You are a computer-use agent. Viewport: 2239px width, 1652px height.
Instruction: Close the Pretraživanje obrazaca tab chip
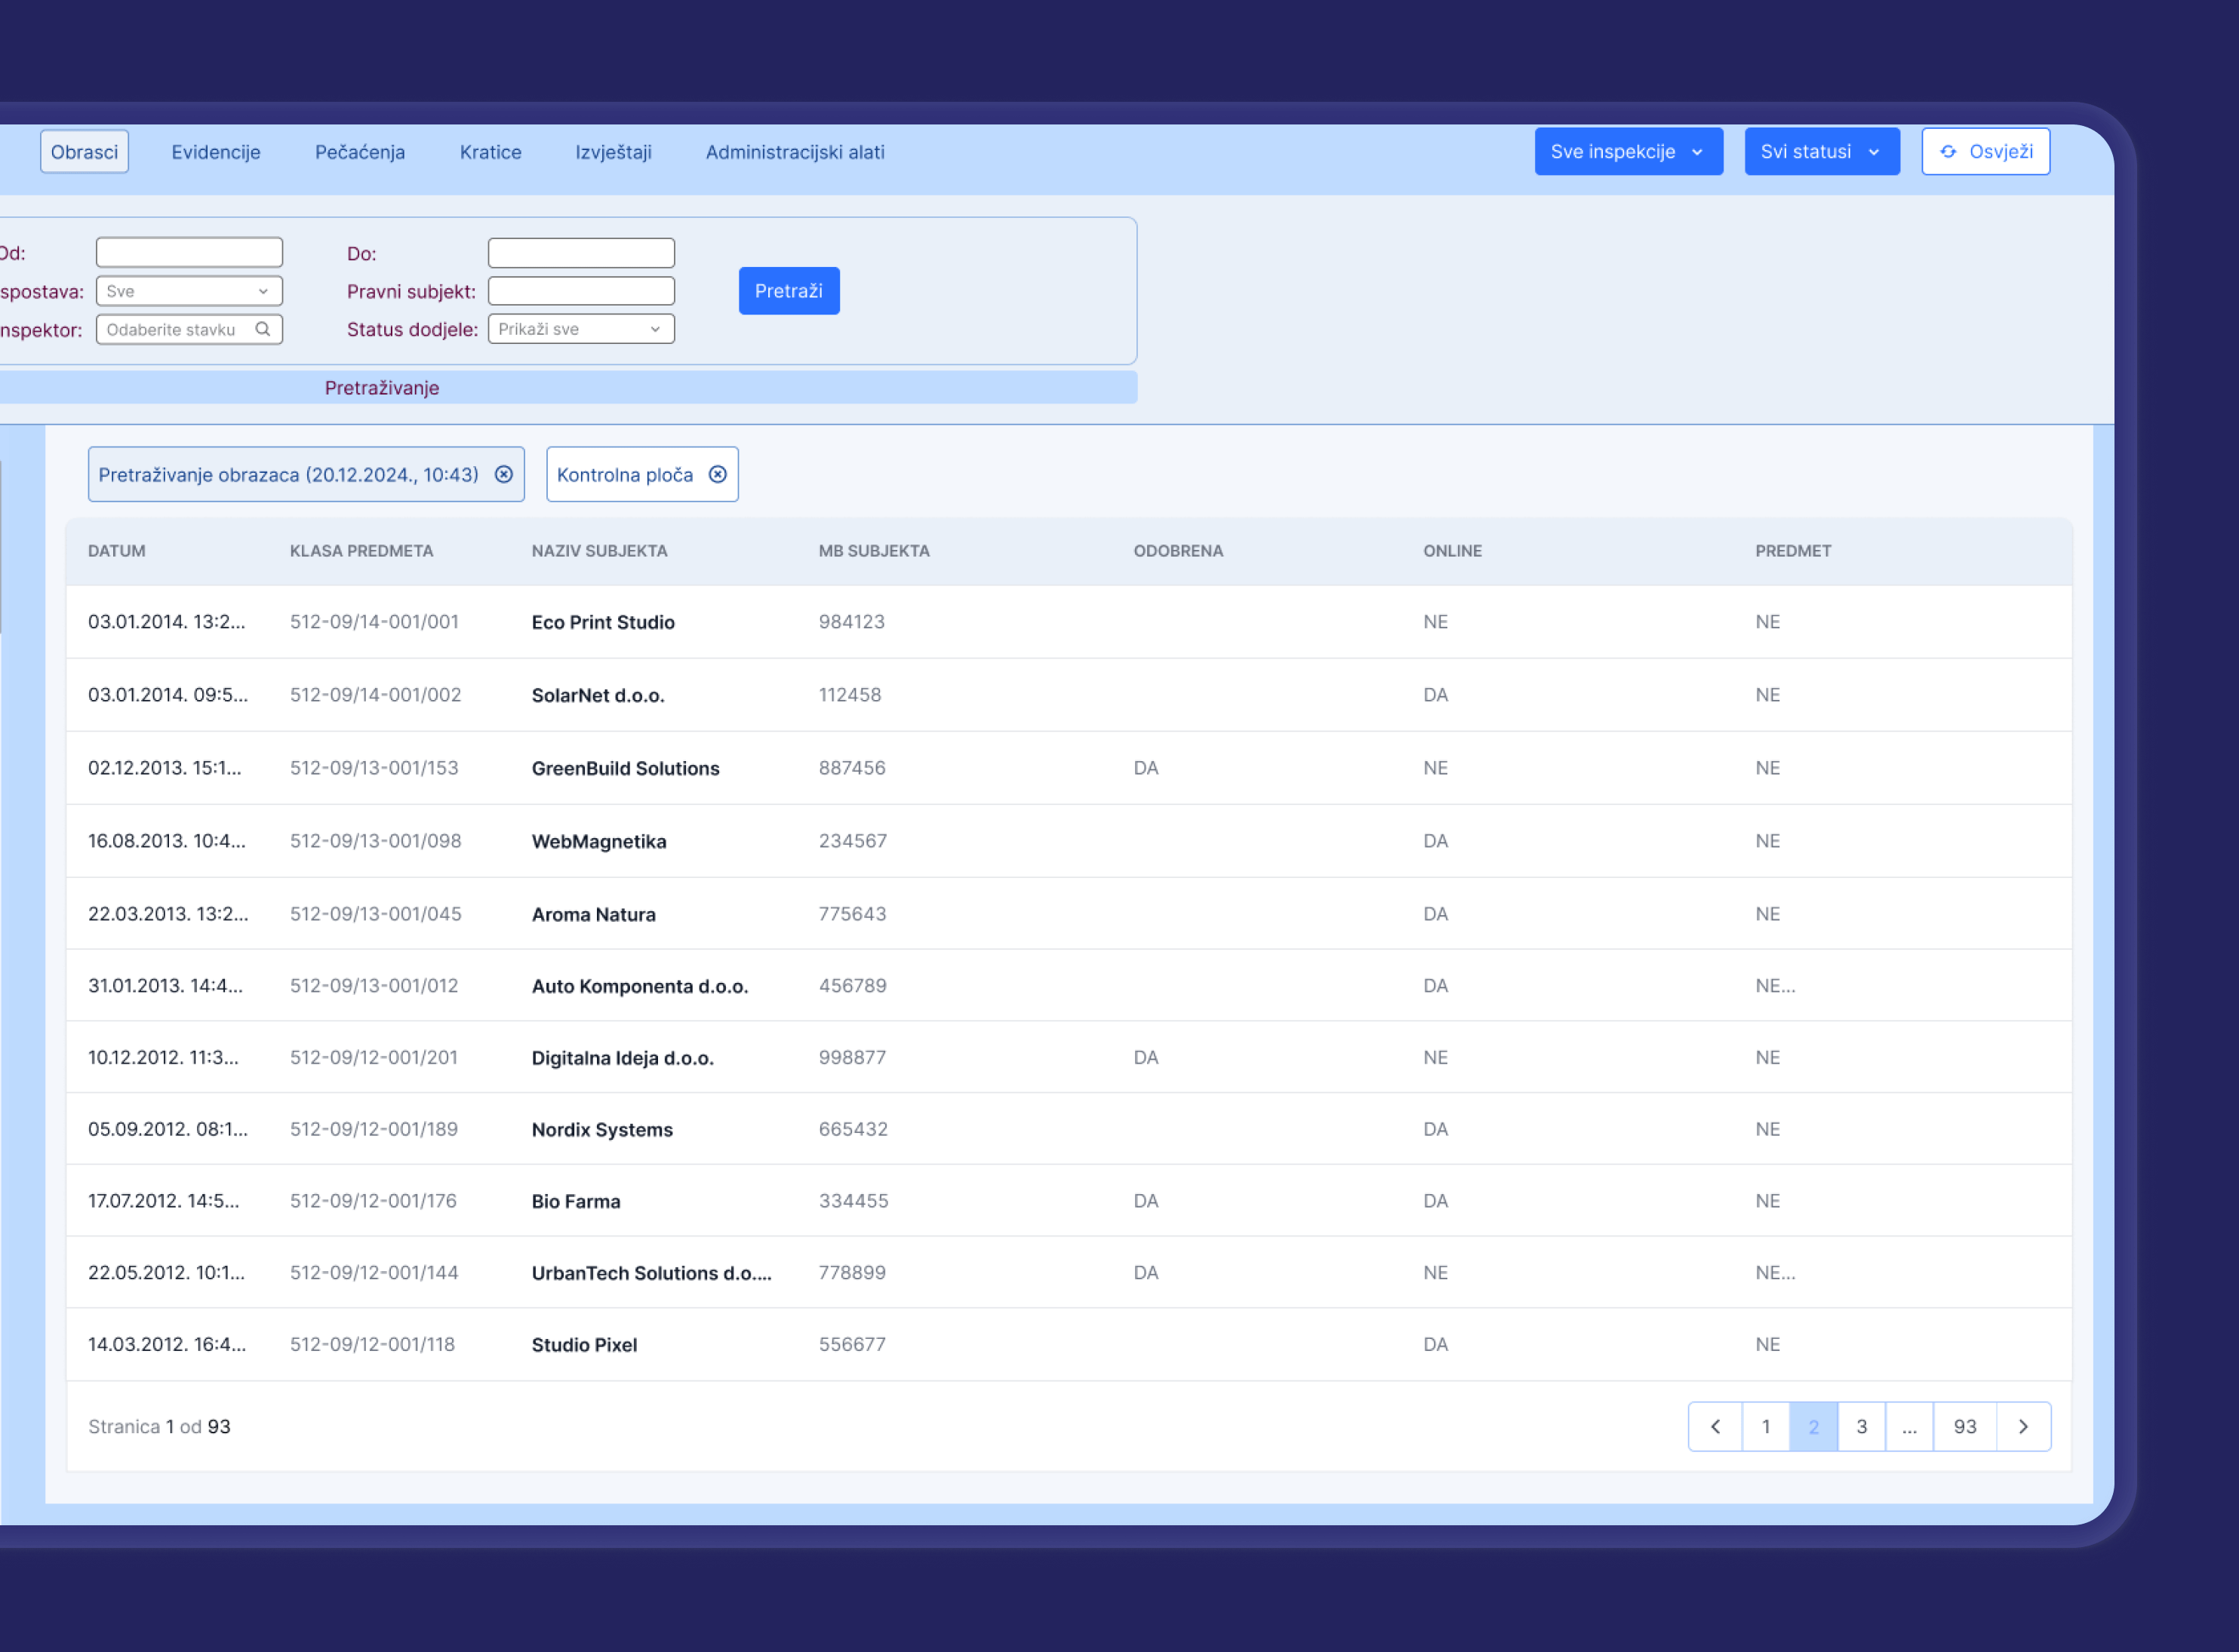[504, 474]
